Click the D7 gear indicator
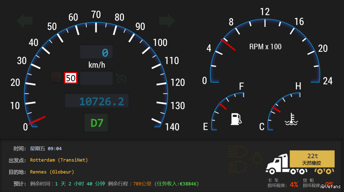 click(96, 123)
